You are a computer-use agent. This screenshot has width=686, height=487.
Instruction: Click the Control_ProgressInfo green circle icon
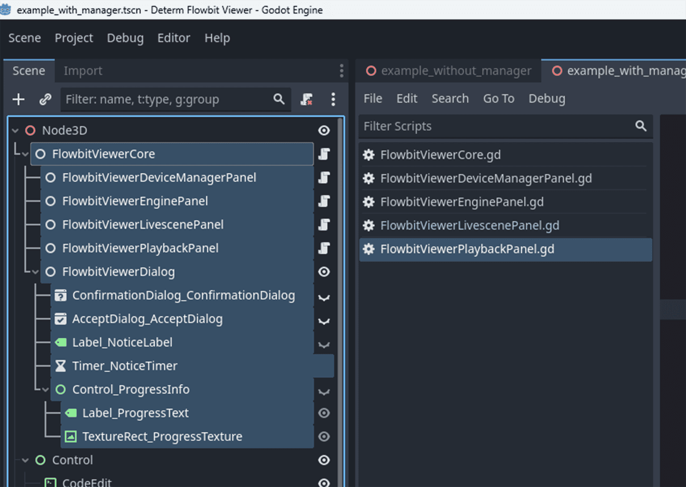(x=60, y=390)
